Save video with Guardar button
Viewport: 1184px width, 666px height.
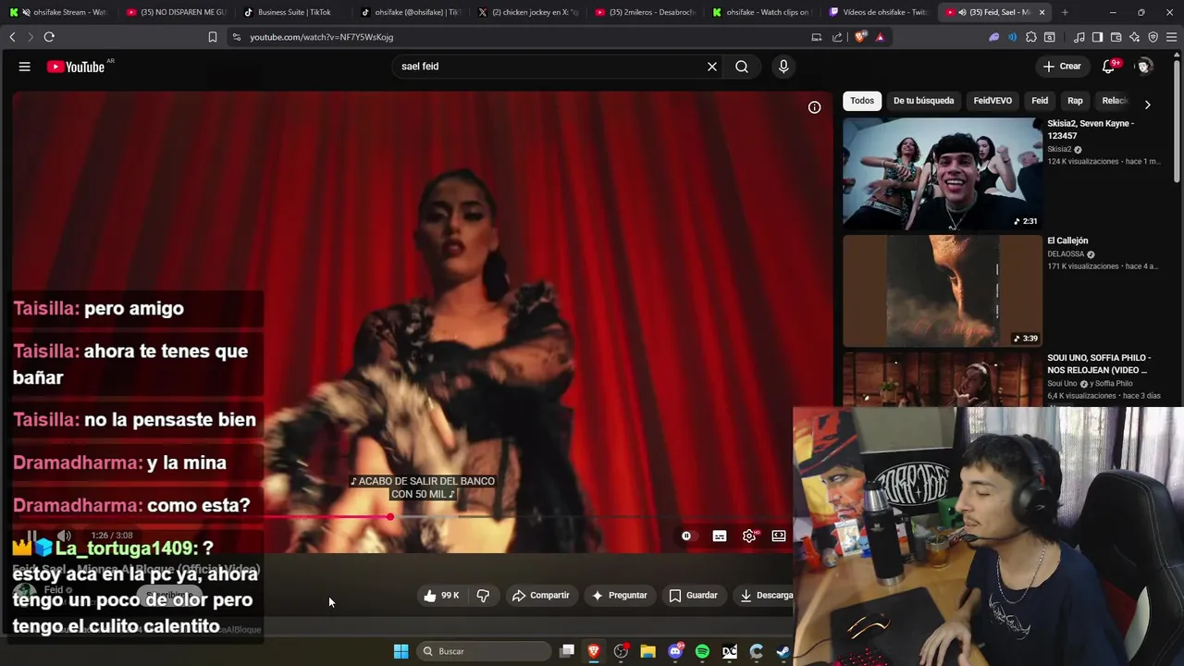point(694,596)
